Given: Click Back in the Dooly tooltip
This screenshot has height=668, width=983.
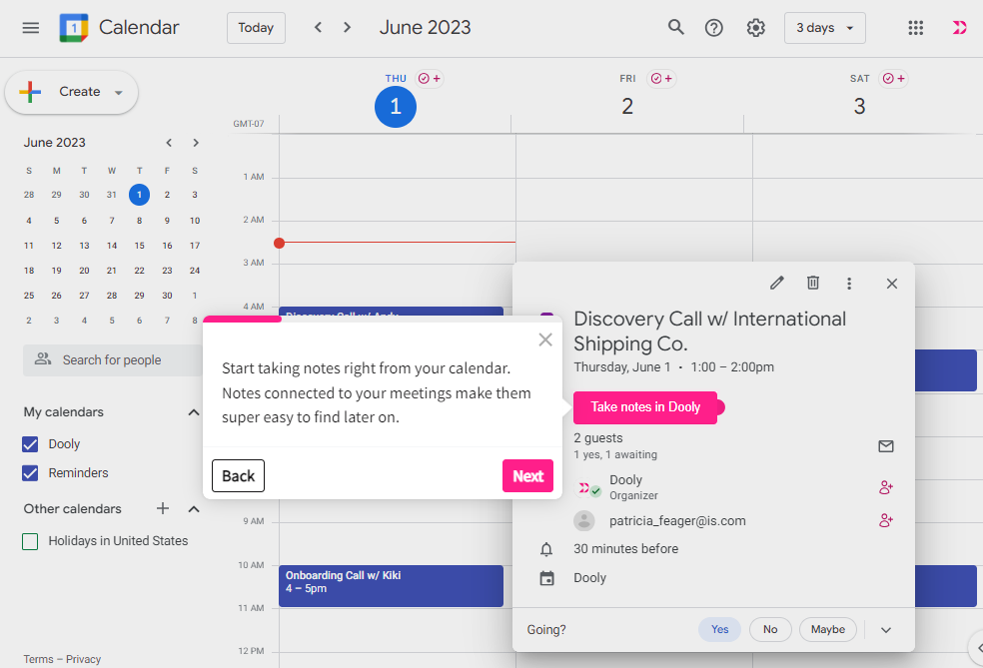Looking at the screenshot, I should pyautogui.click(x=238, y=475).
